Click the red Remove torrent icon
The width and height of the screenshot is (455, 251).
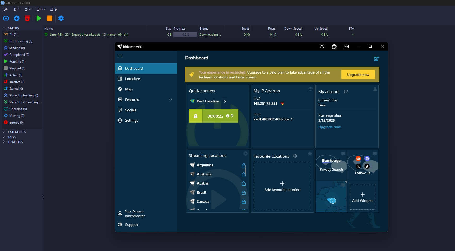pos(27,18)
